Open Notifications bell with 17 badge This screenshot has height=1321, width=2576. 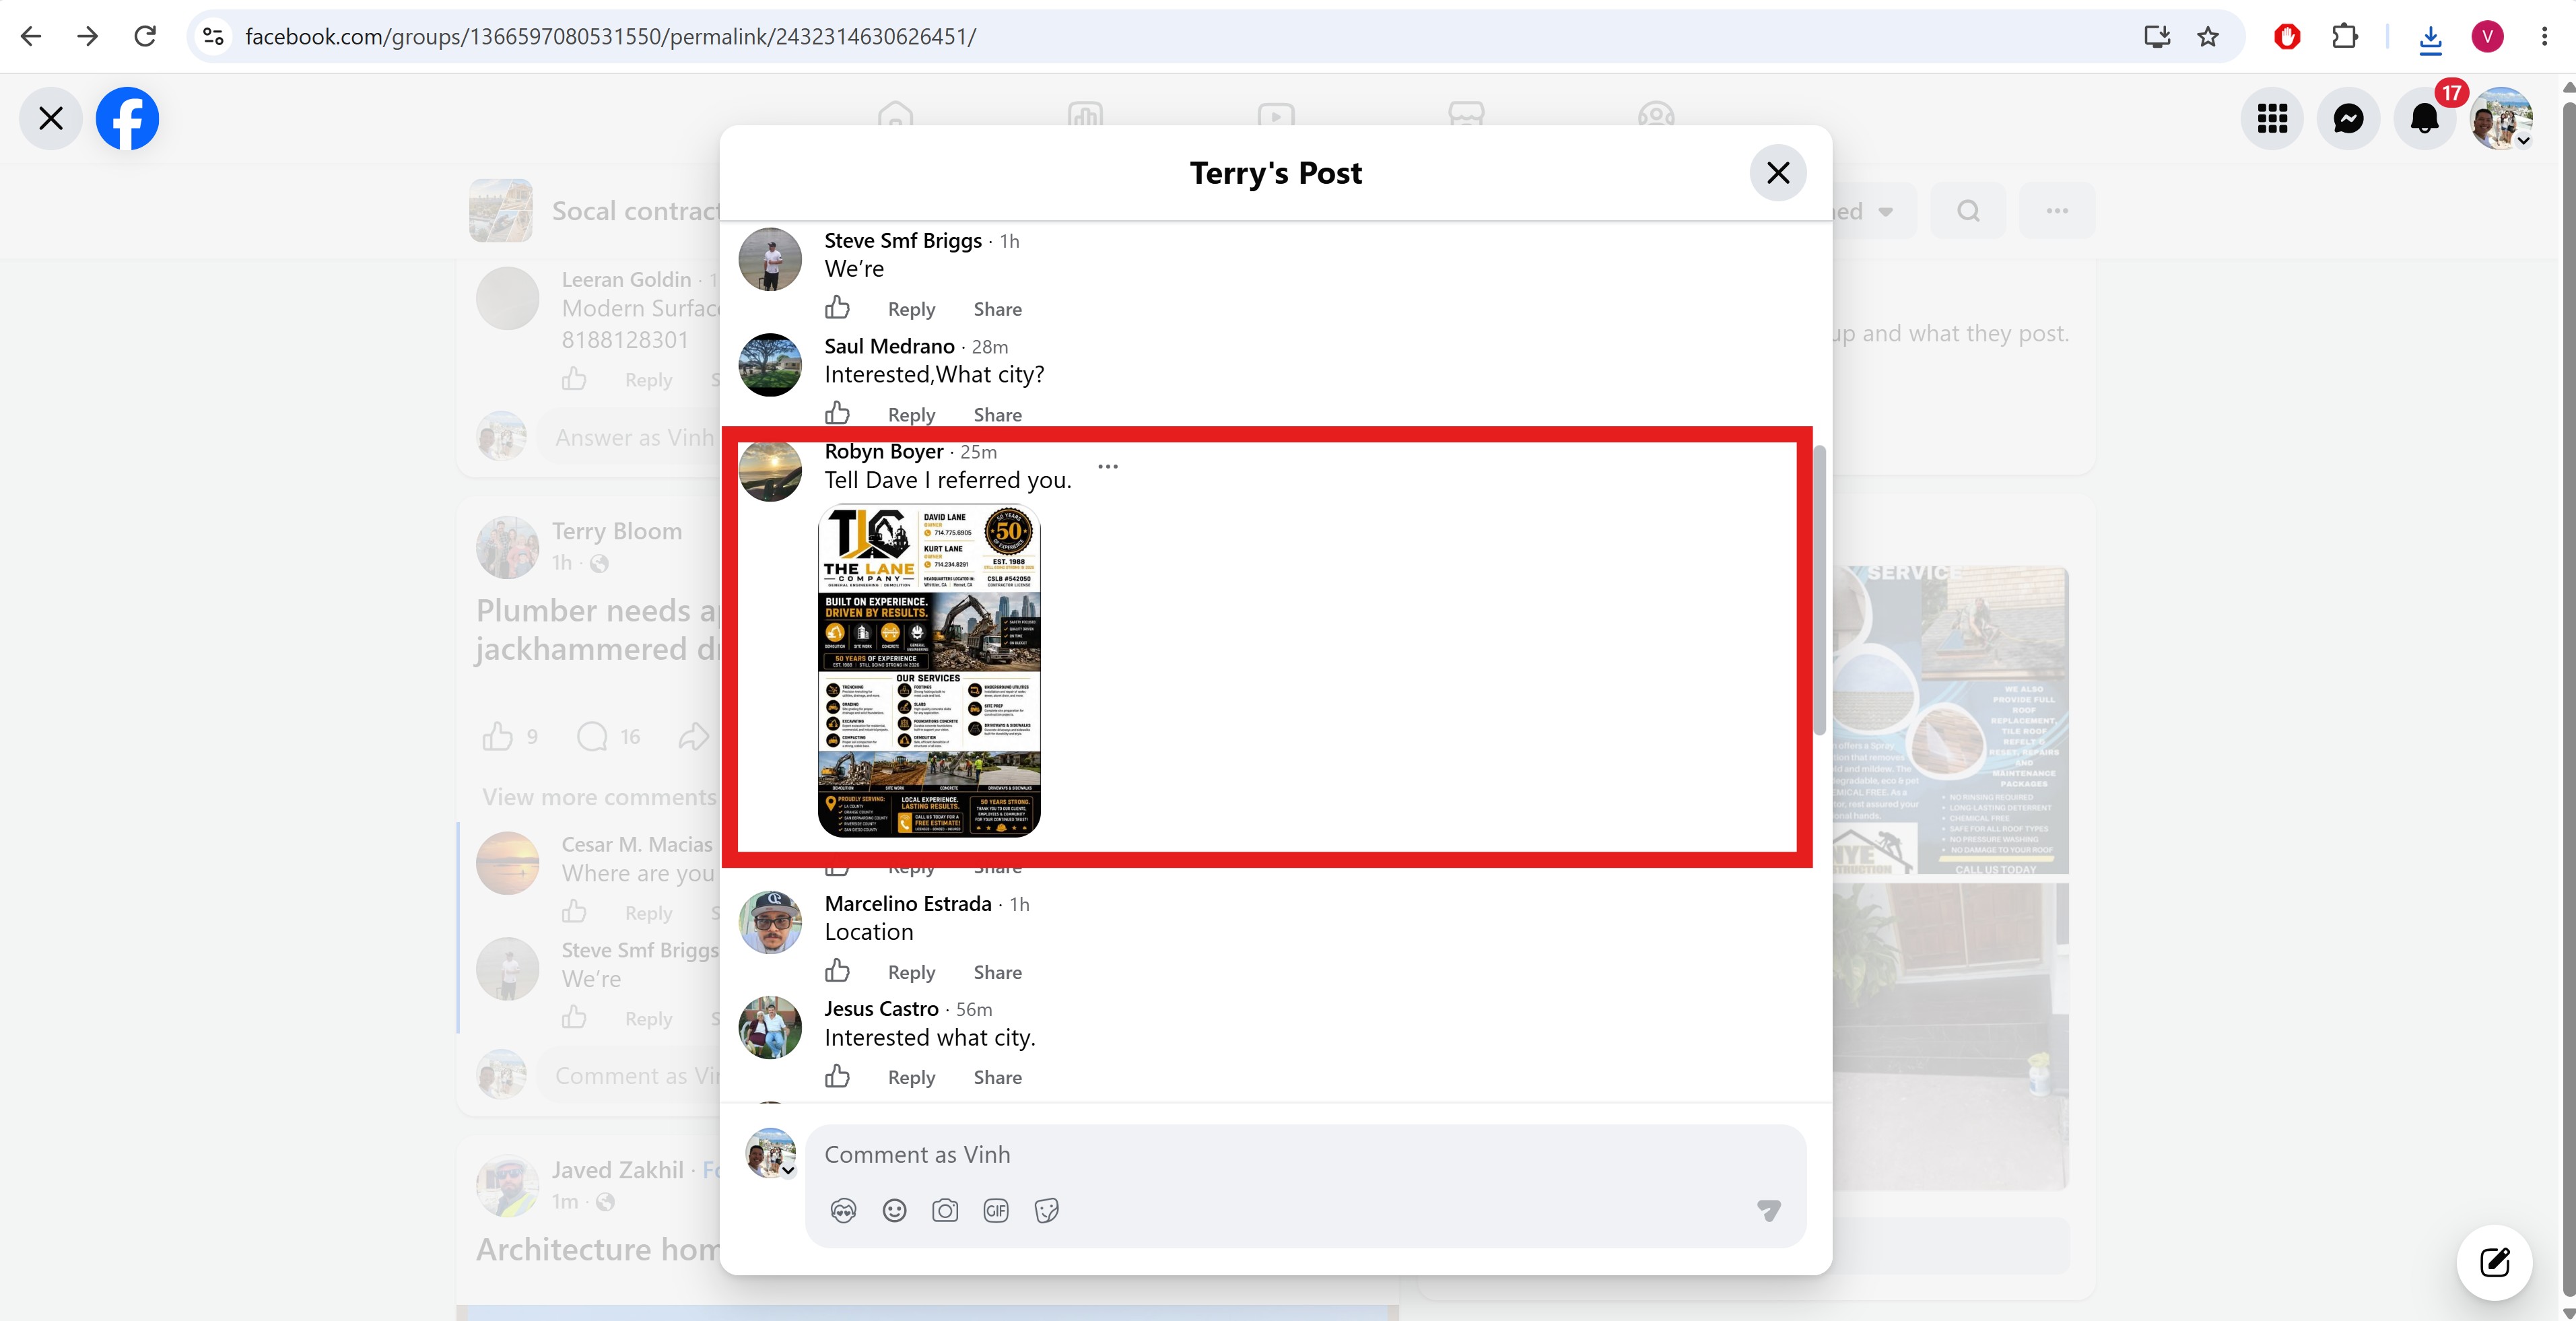point(2425,118)
